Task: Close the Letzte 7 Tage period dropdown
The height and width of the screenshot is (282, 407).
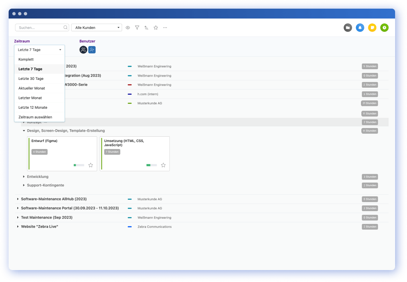Action: (39, 50)
